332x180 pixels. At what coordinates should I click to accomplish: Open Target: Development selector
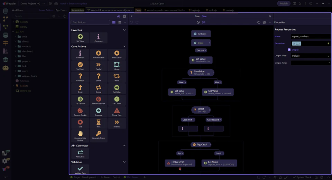click(x=85, y=177)
